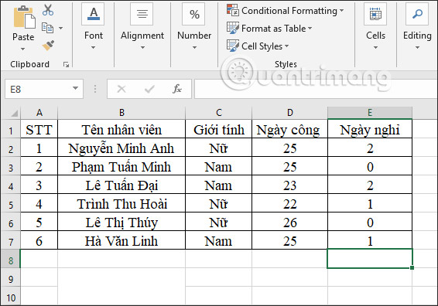This screenshot has width=438, height=306.
Task: Select the Lê Thị Thúy cell
Action: [x=121, y=223]
